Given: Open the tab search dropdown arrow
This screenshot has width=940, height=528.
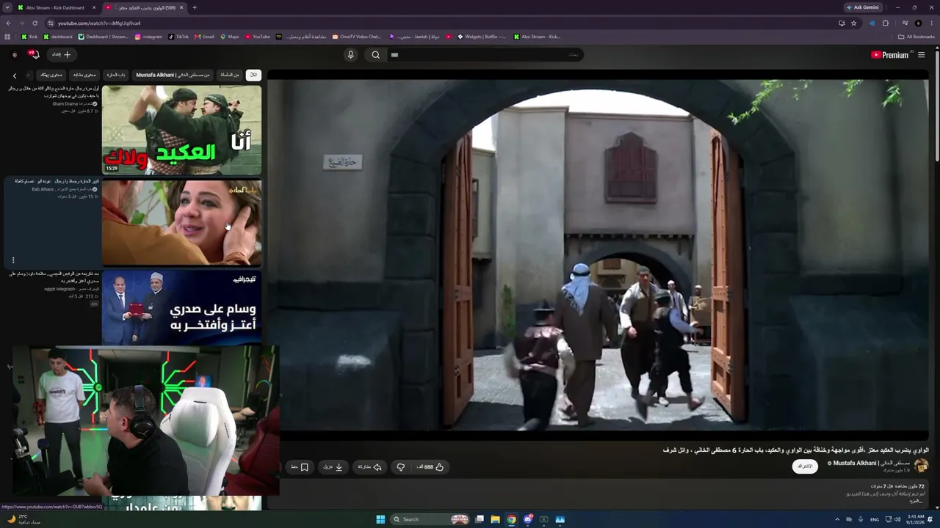Looking at the screenshot, I should [x=7, y=7].
